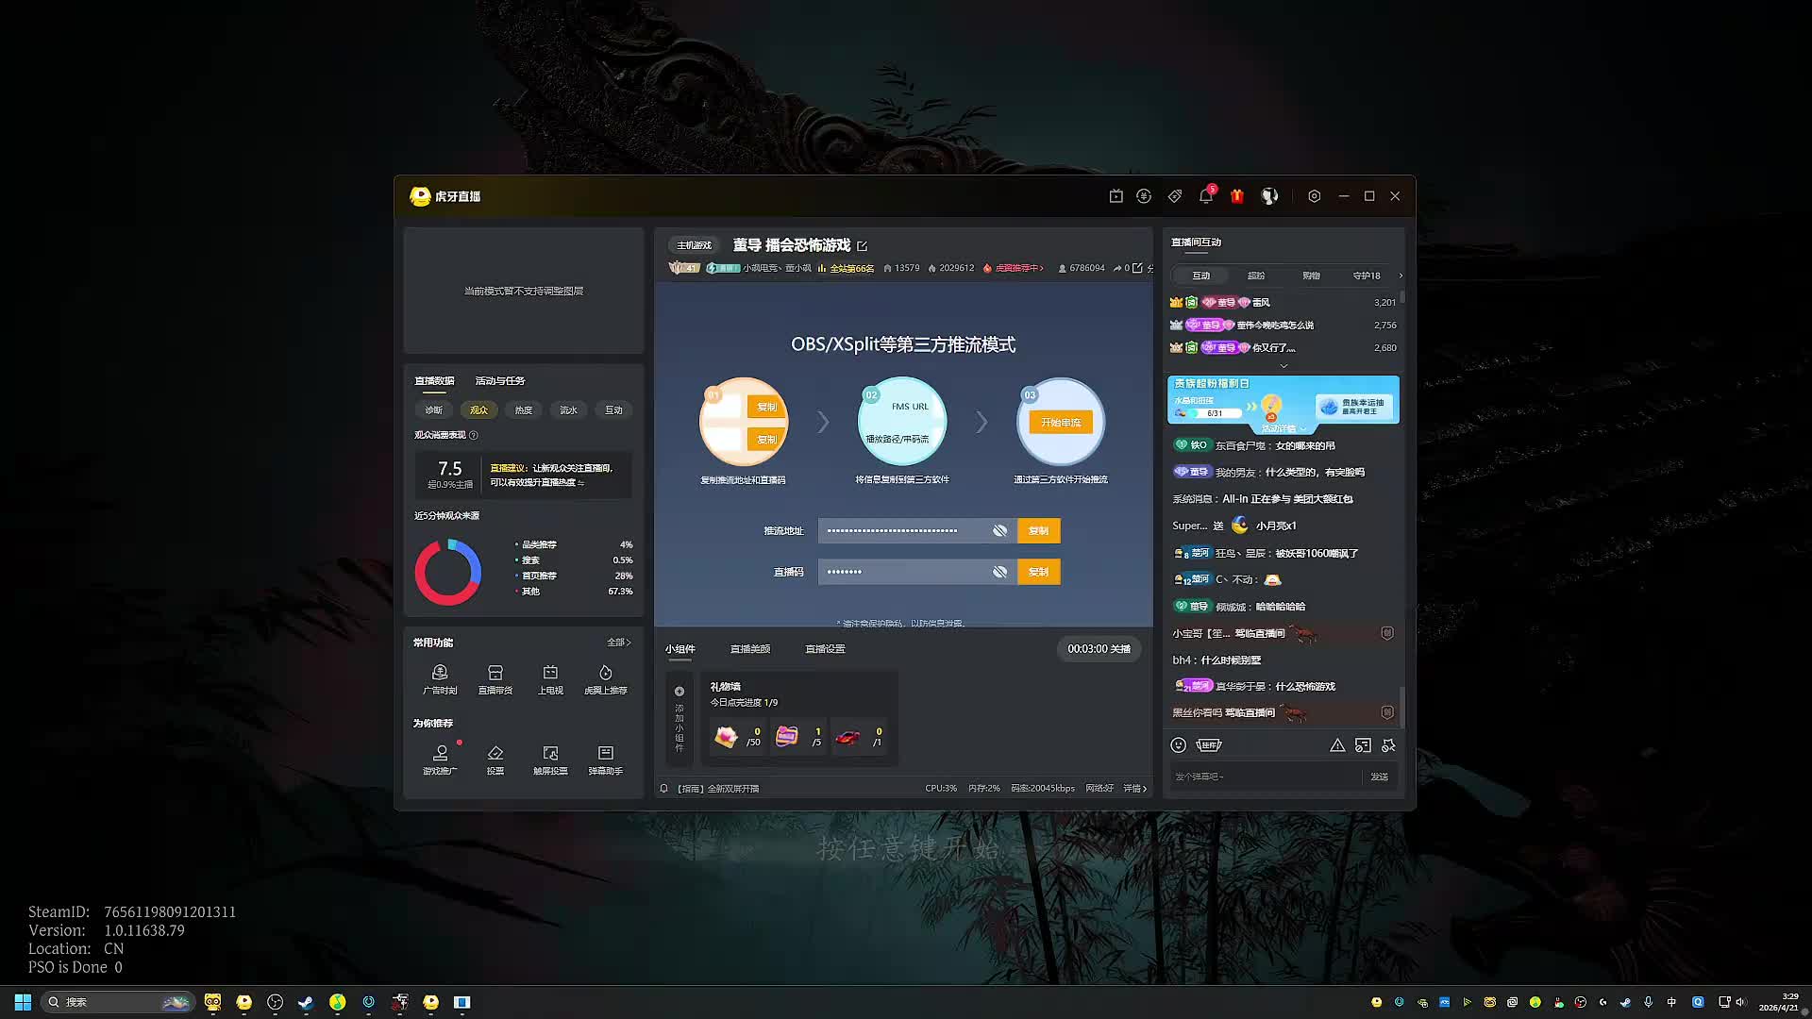
Task: Open the 上电视 TV icon
Action: (550, 677)
